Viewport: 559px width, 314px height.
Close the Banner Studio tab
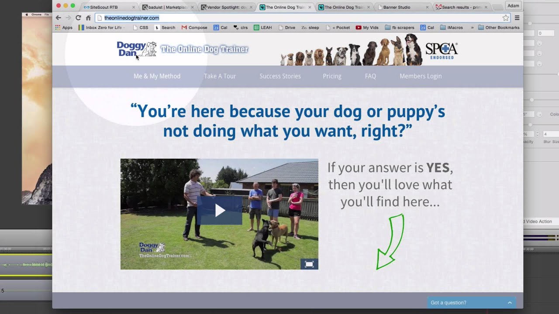click(x=427, y=7)
